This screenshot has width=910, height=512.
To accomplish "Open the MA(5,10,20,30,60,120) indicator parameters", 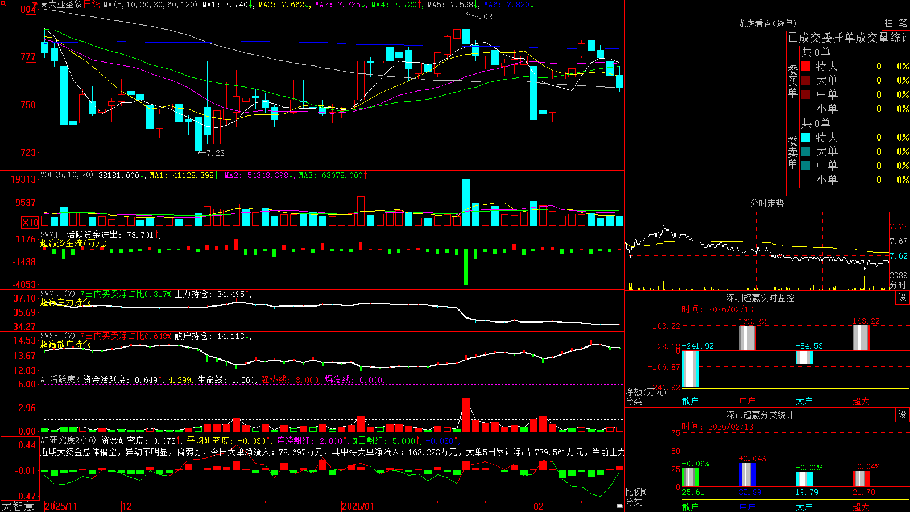I will click(150, 5).
